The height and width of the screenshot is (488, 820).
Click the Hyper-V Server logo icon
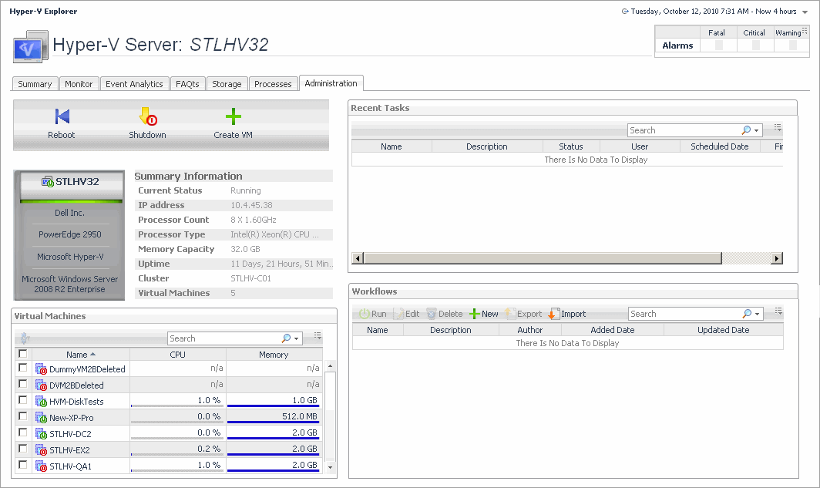pyautogui.click(x=31, y=46)
